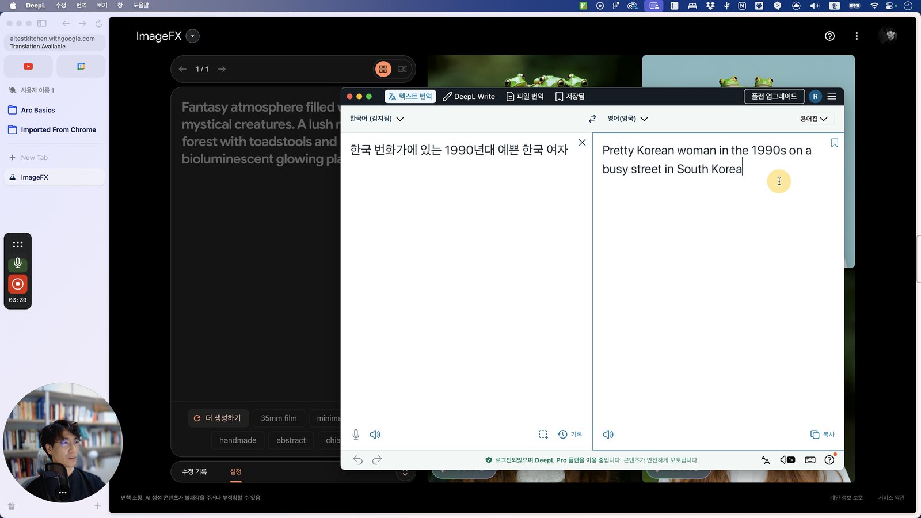Open DeepL help question mark icon
Image resolution: width=921 pixels, height=518 pixels.
click(x=829, y=460)
